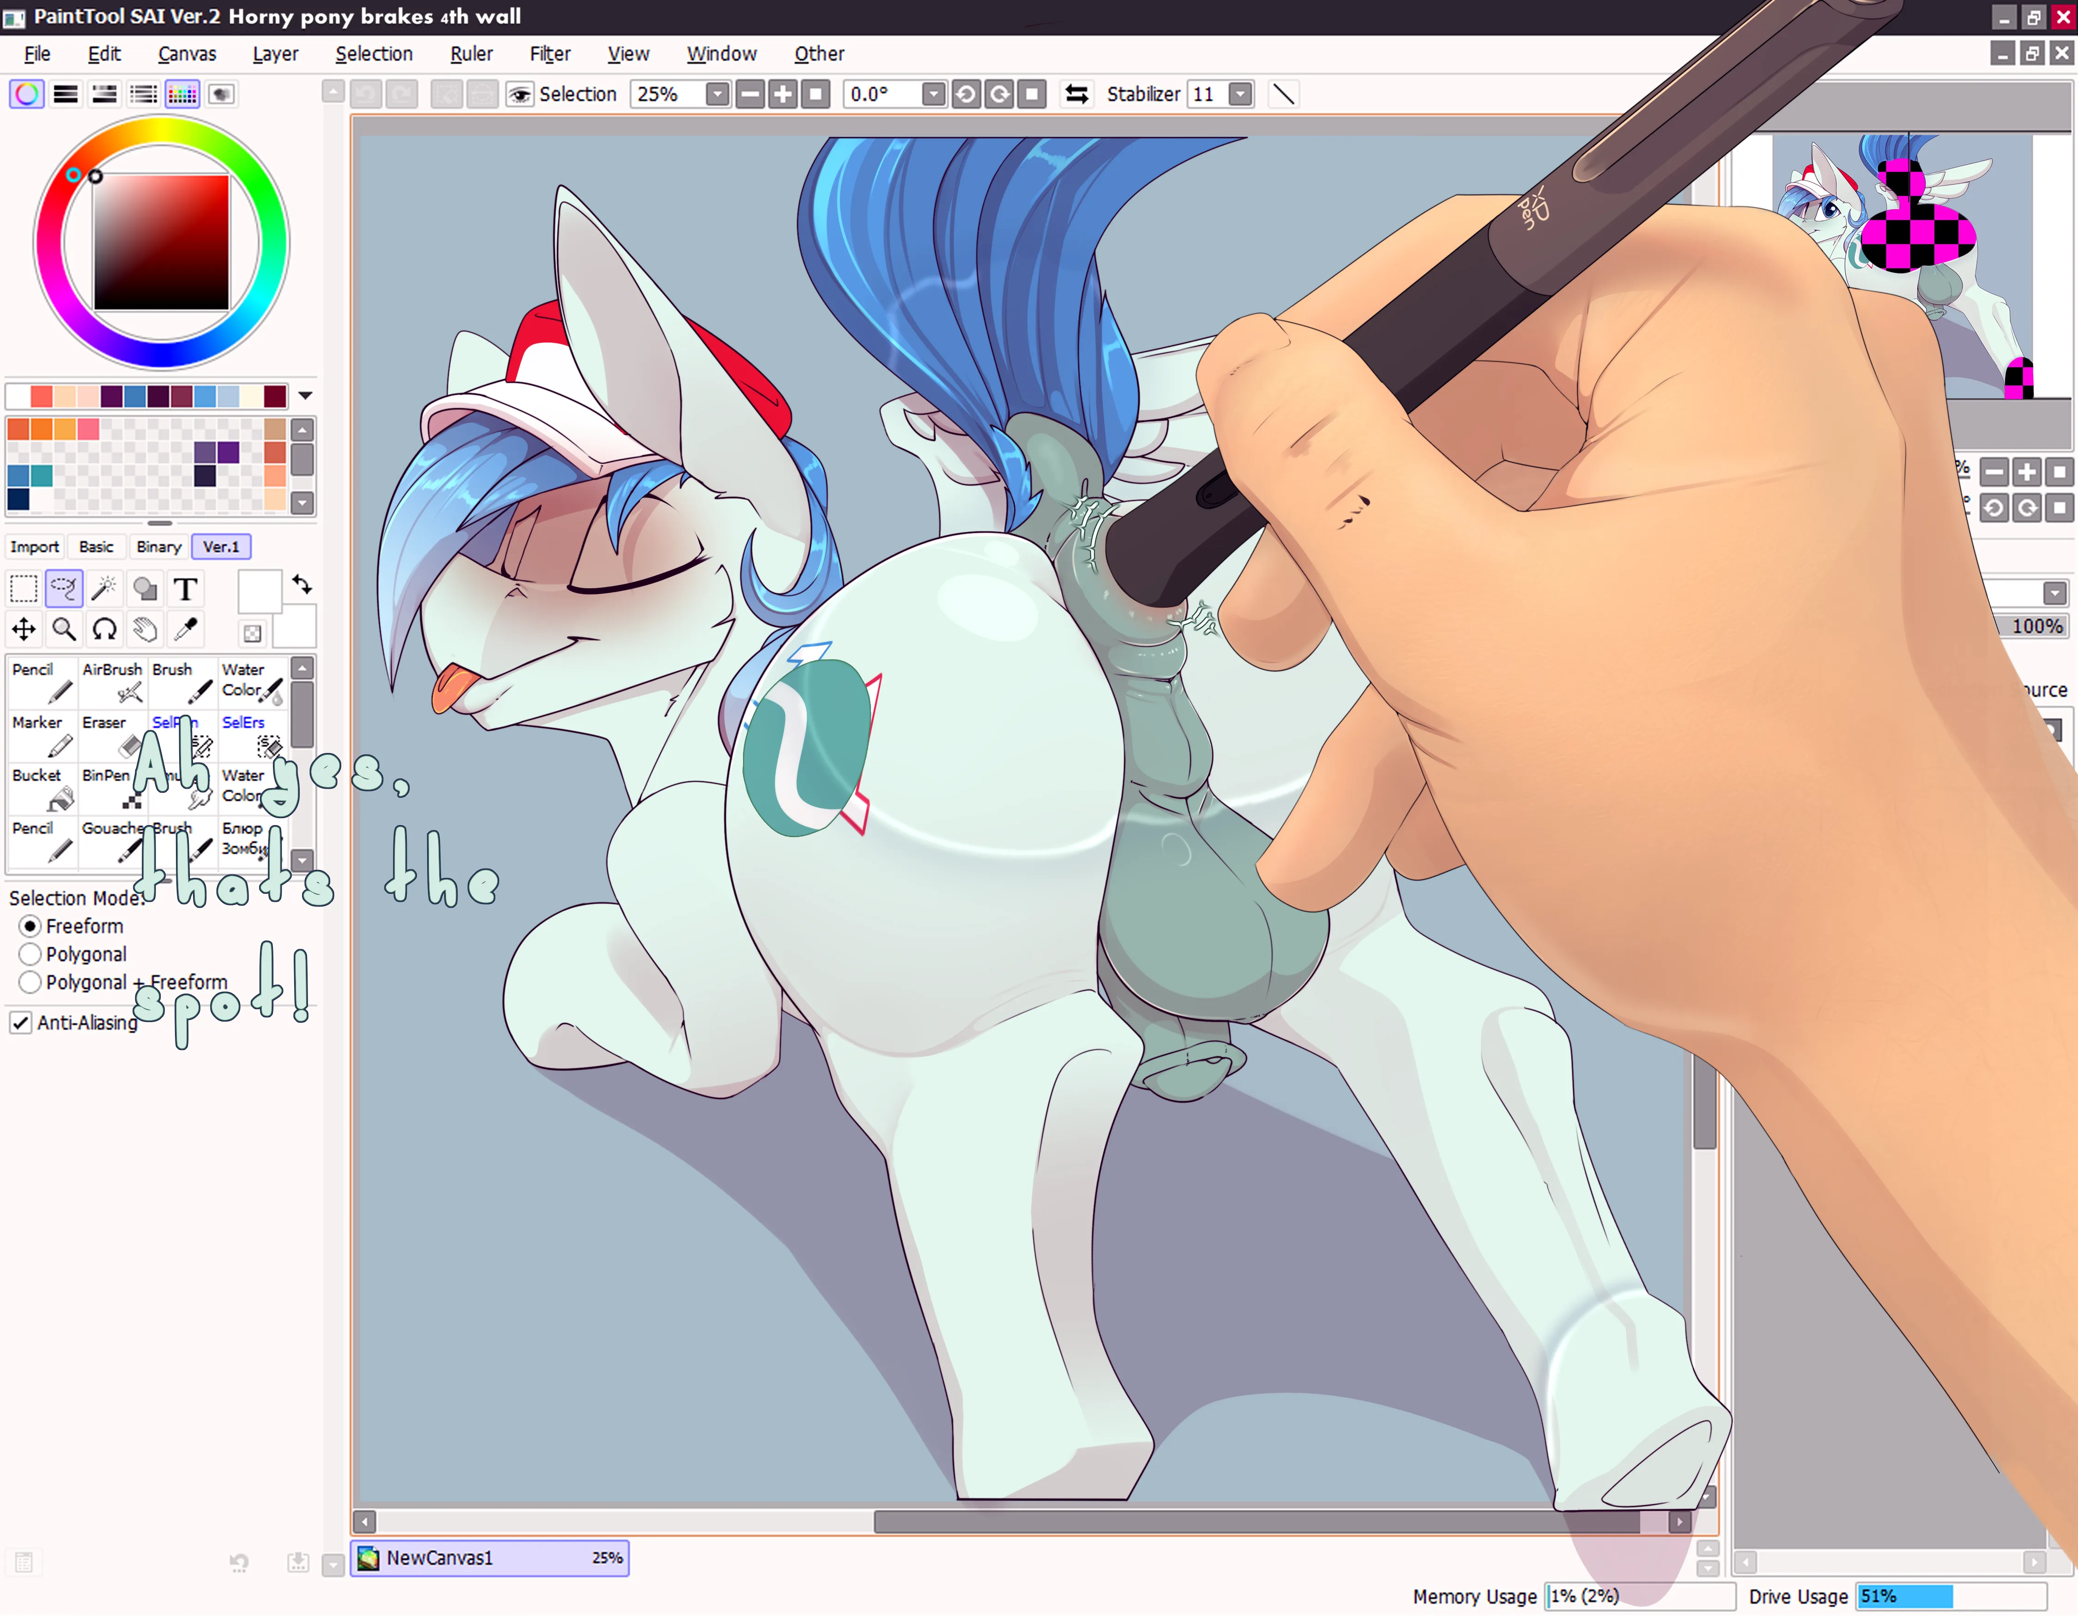Expand the rotation angle dropdown

click(933, 94)
